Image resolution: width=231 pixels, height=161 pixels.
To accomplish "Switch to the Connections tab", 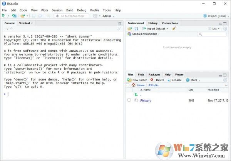I will click(170, 23).
